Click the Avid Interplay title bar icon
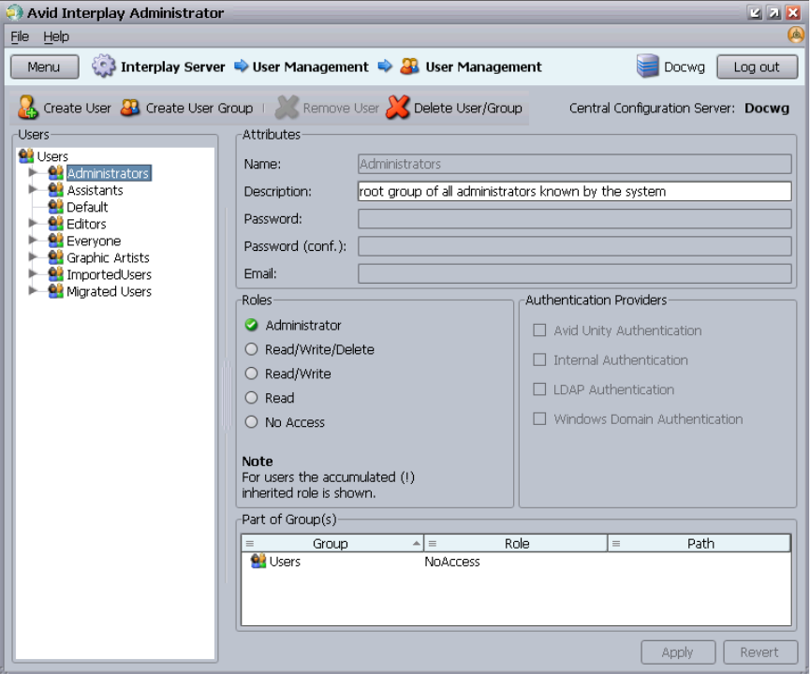Screen dimensions: 810x674 coord(14,12)
